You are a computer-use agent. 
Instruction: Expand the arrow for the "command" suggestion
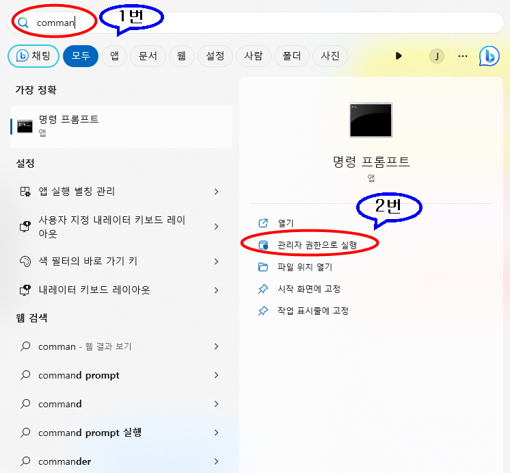[216, 404]
